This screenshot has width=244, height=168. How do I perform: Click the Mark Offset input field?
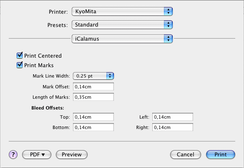[93, 87]
